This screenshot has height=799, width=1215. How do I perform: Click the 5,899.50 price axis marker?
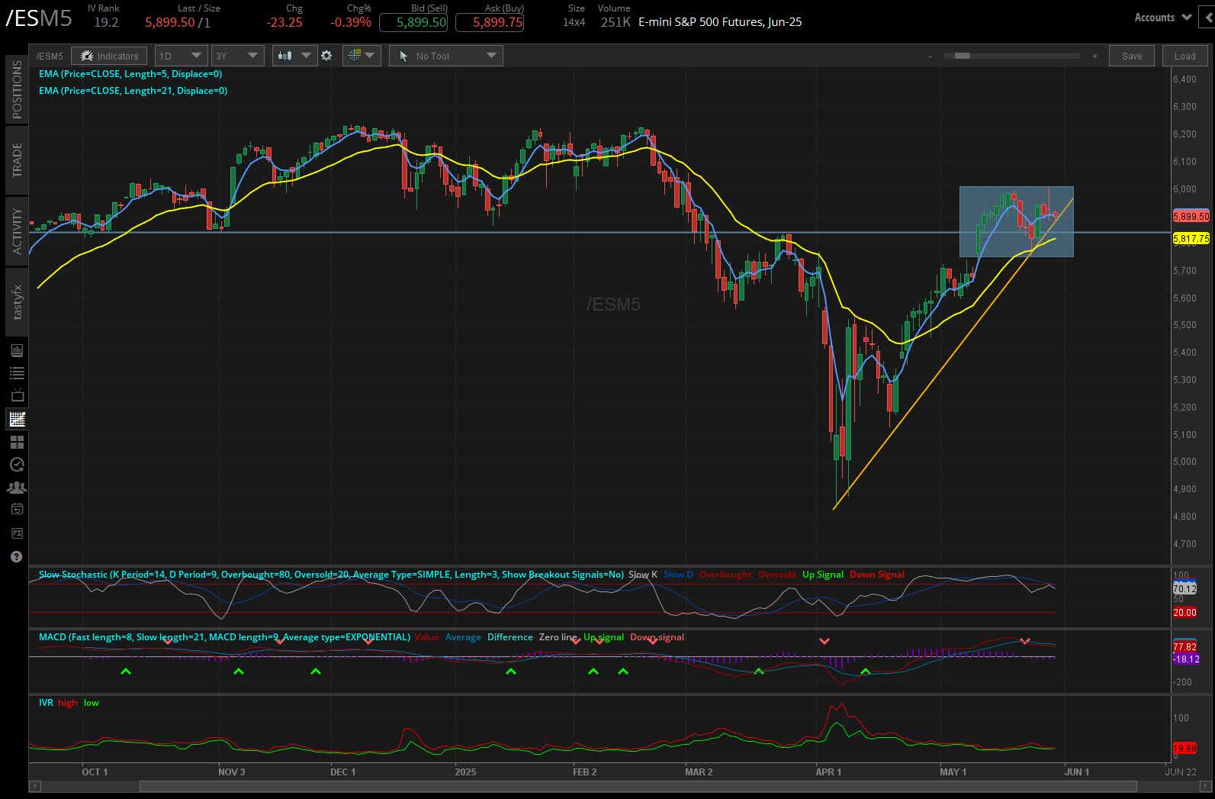(x=1191, y=216)
